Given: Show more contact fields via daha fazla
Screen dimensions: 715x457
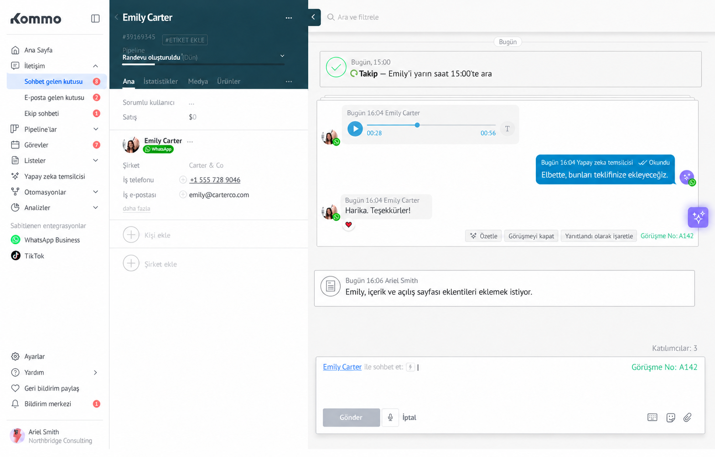Looking at the screenshot, I should 136,209.
